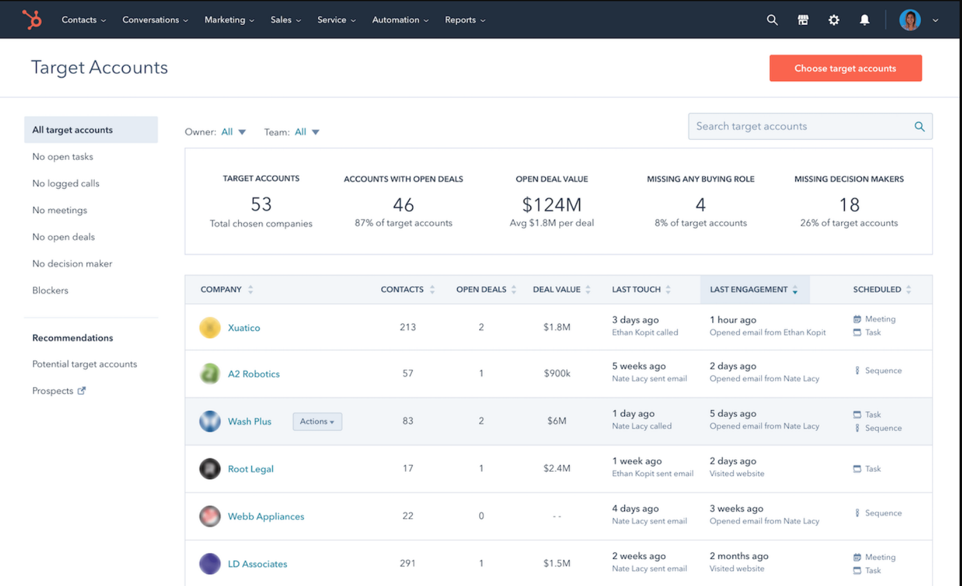The image size is (962, 586).
Task: Open Actions dropdown for Wash Plus
Action: click(317, 422)
